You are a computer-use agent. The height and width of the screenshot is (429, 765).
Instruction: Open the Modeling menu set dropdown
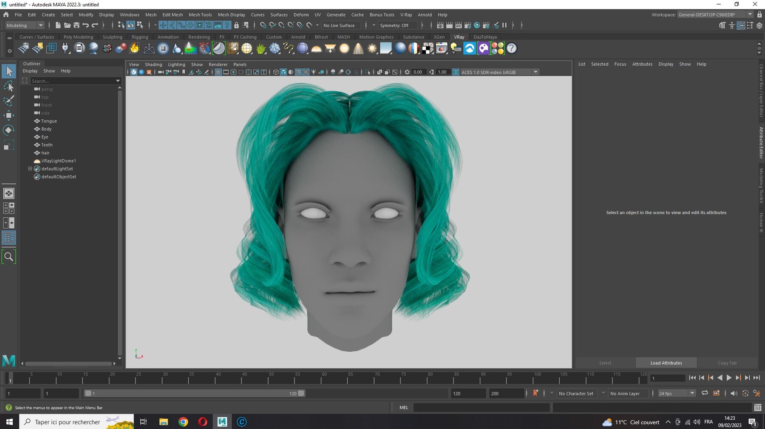tap(25, 25)
